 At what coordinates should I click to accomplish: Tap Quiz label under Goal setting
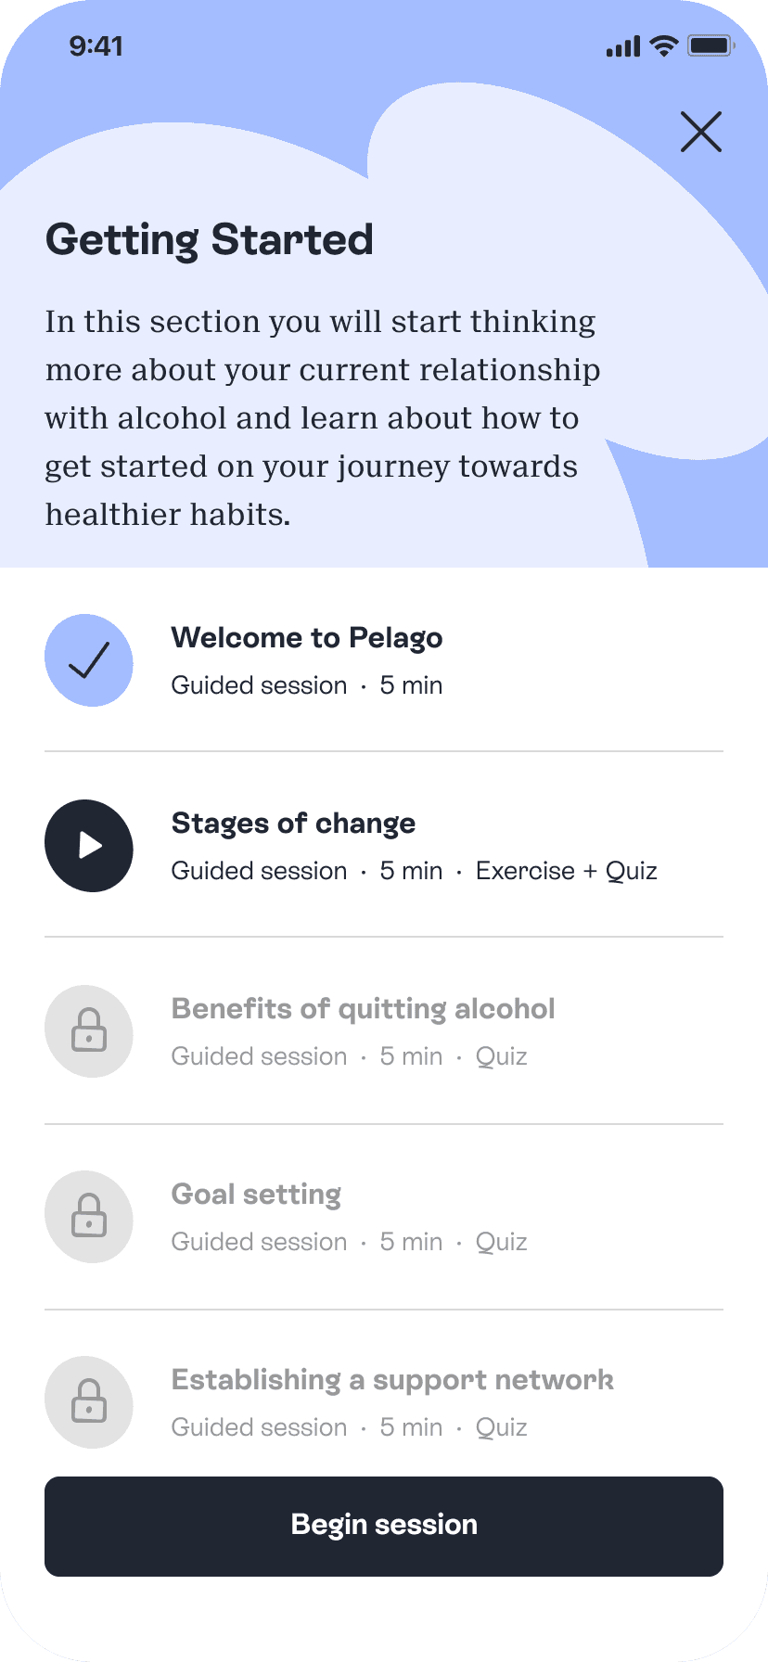pos(501,1242)
